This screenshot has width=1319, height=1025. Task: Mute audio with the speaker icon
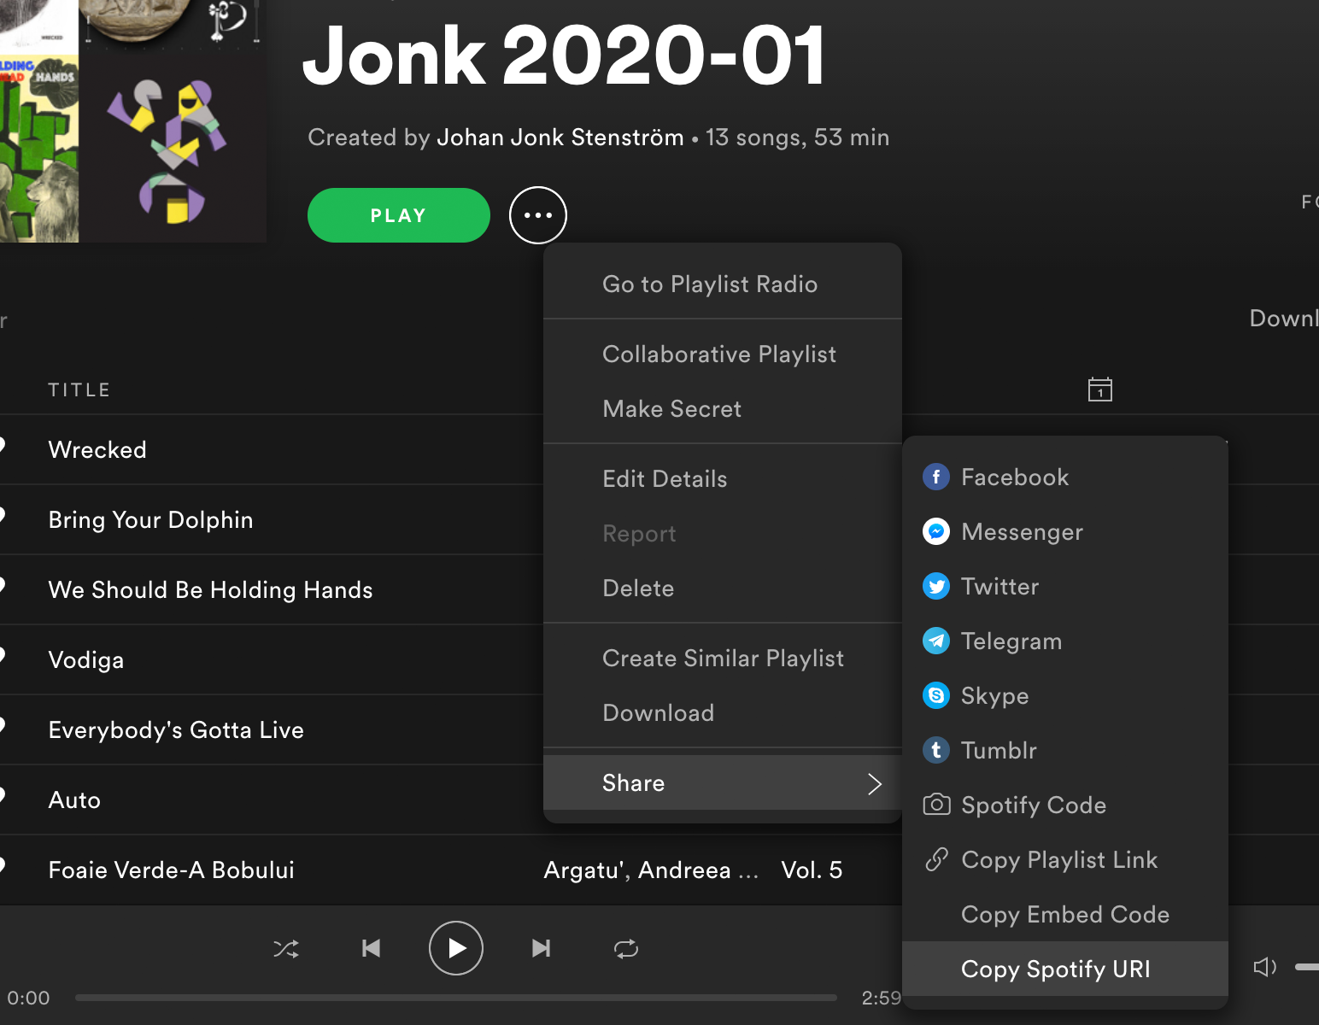point(1264,967)
